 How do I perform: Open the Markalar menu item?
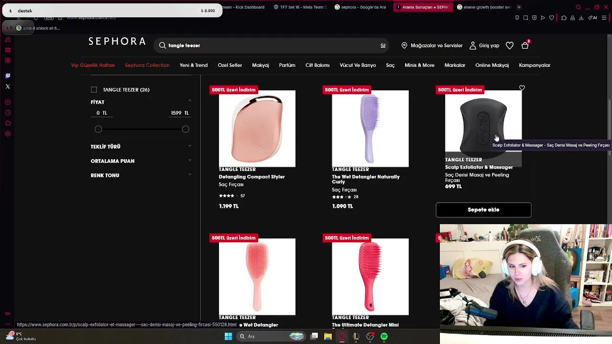tap(455, 65)
